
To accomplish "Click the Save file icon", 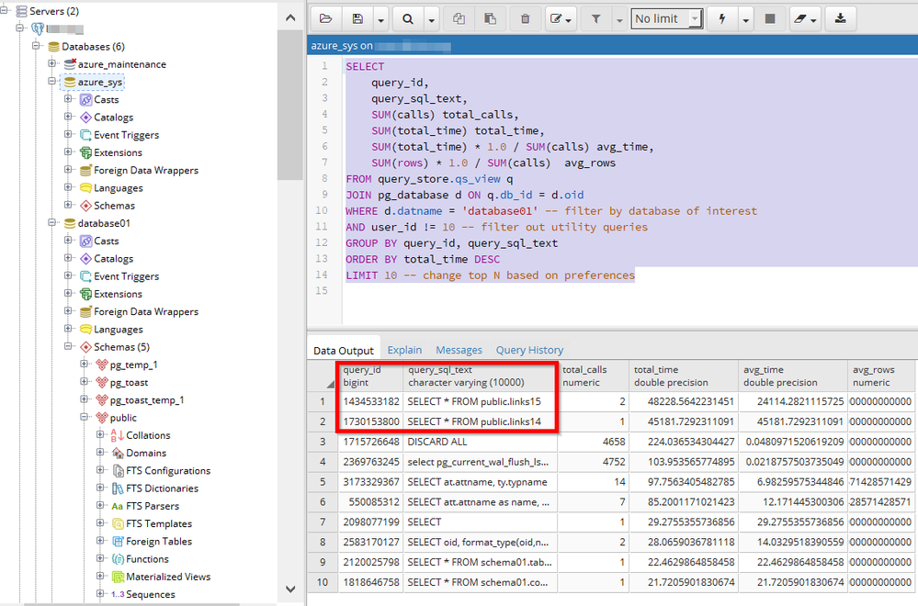I will coord(357,18).
